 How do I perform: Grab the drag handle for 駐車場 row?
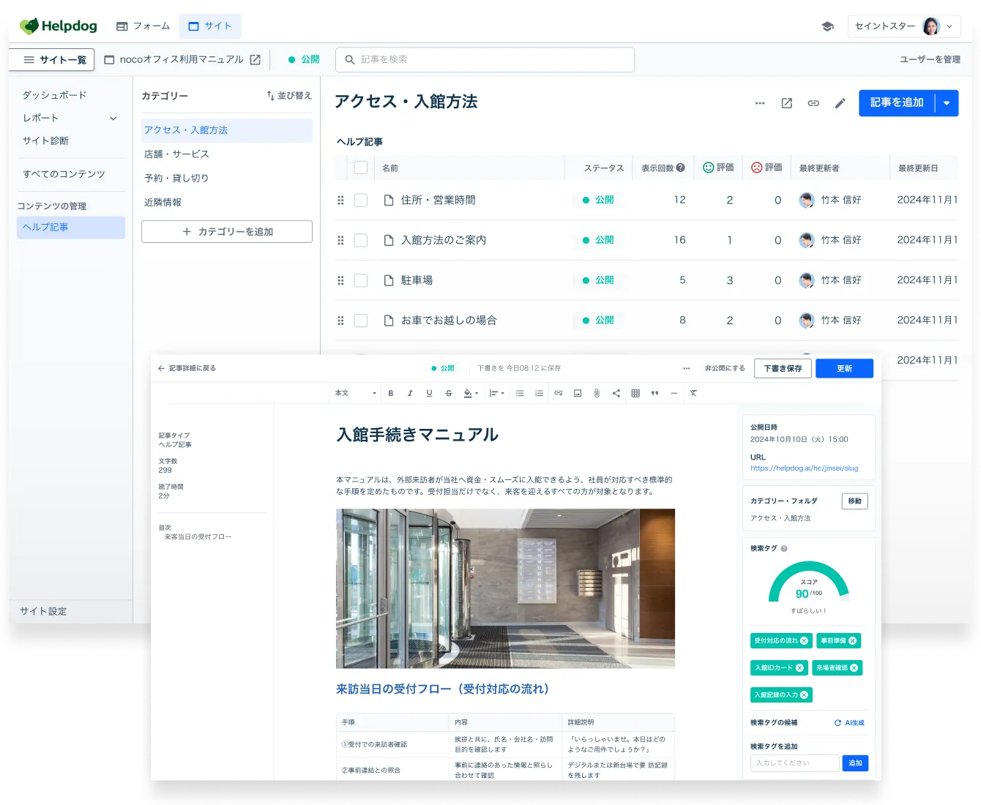[x=340, y=280]
